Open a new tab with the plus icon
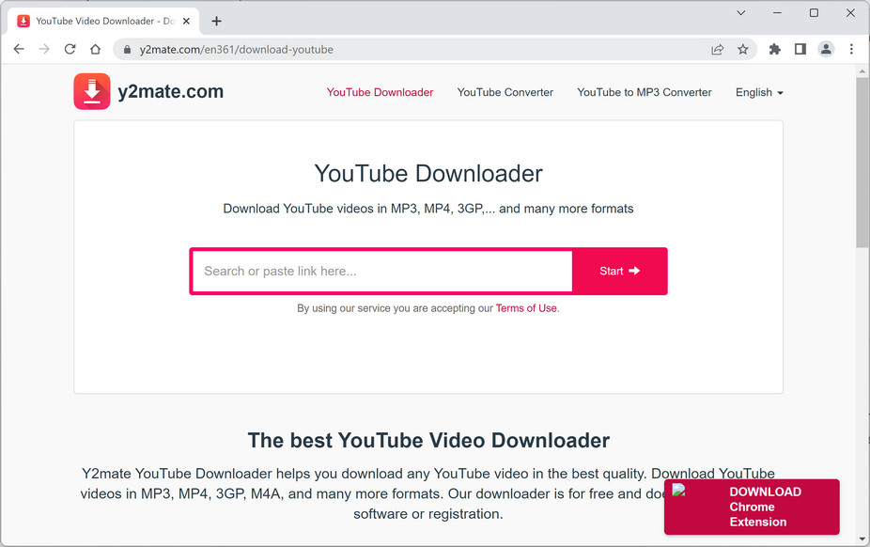This screenshot has height=547, width=870. click(216, 21)
